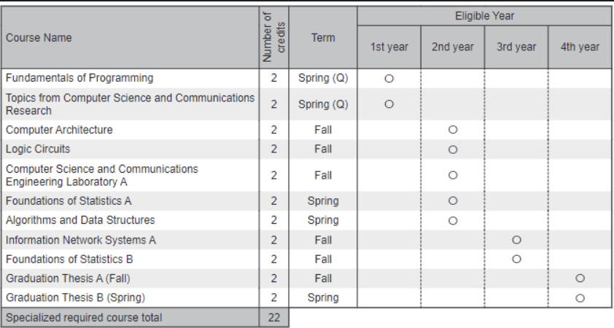Click the 3rd year circle for Information Network Systems A
The height and width of the screenshot is (328, 614).
coord(516,240)
